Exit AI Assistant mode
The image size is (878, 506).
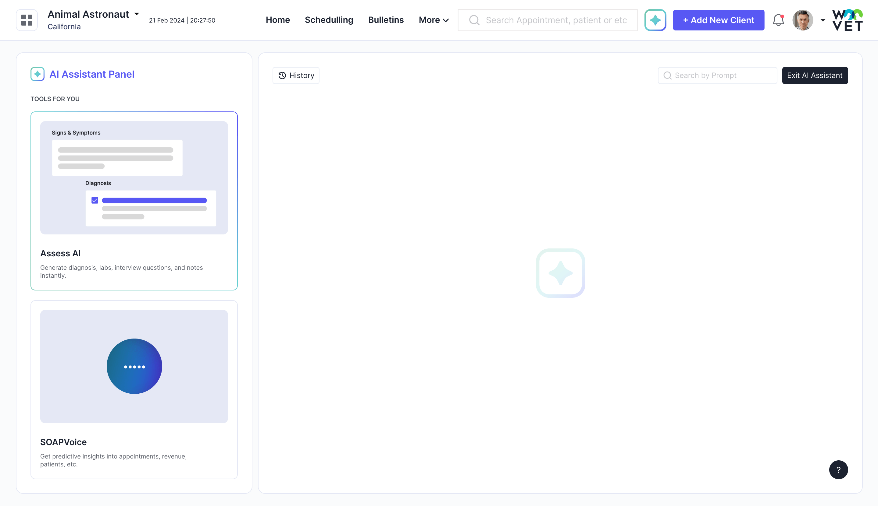click(815, 75)
